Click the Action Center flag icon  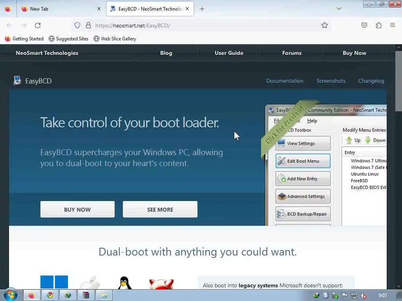pyautogui.click(x=345, y=296)
